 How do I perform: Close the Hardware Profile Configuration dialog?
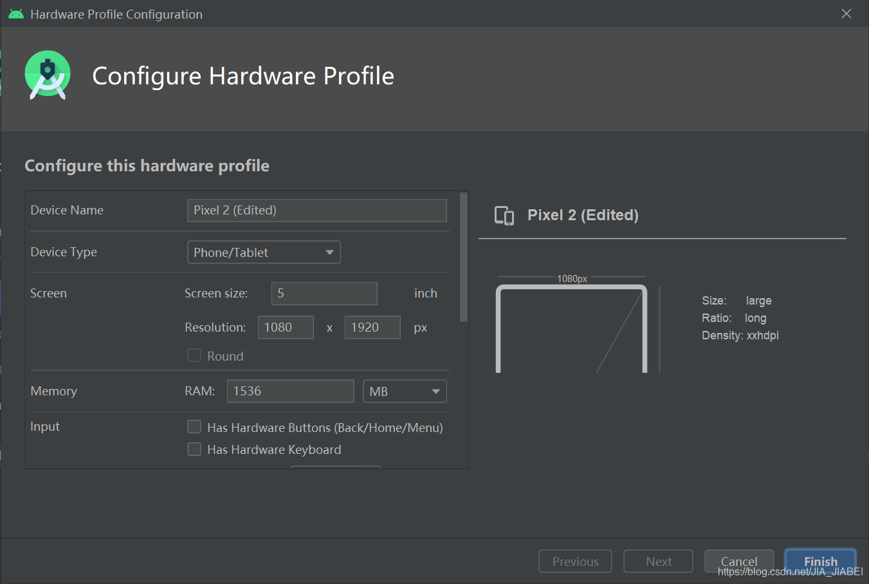tap(846, 14)
